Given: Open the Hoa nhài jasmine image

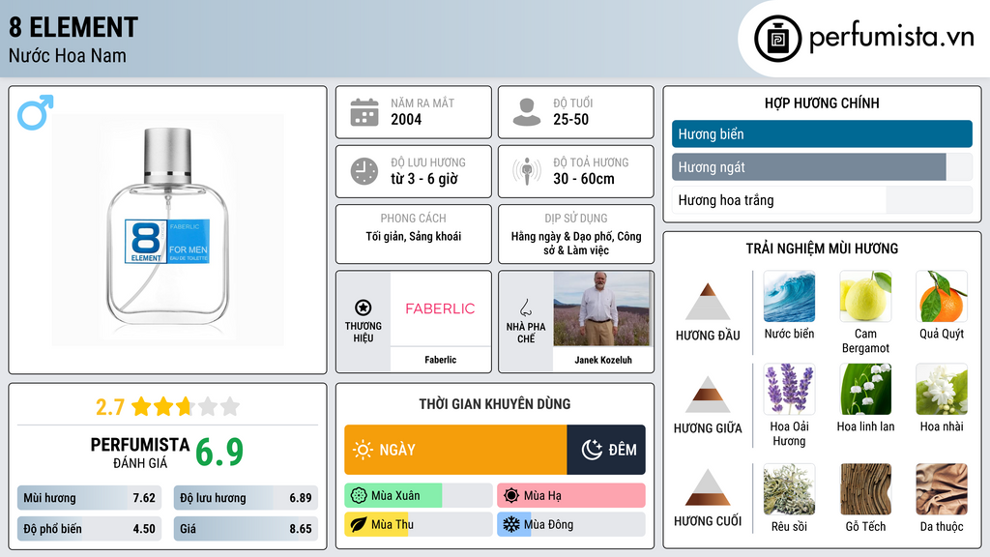Looking at the screenshot, I should (942, 389).
